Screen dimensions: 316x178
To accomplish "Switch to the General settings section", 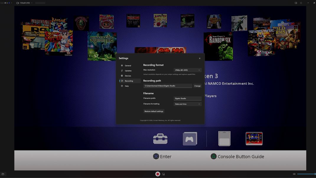I will 127,65.
